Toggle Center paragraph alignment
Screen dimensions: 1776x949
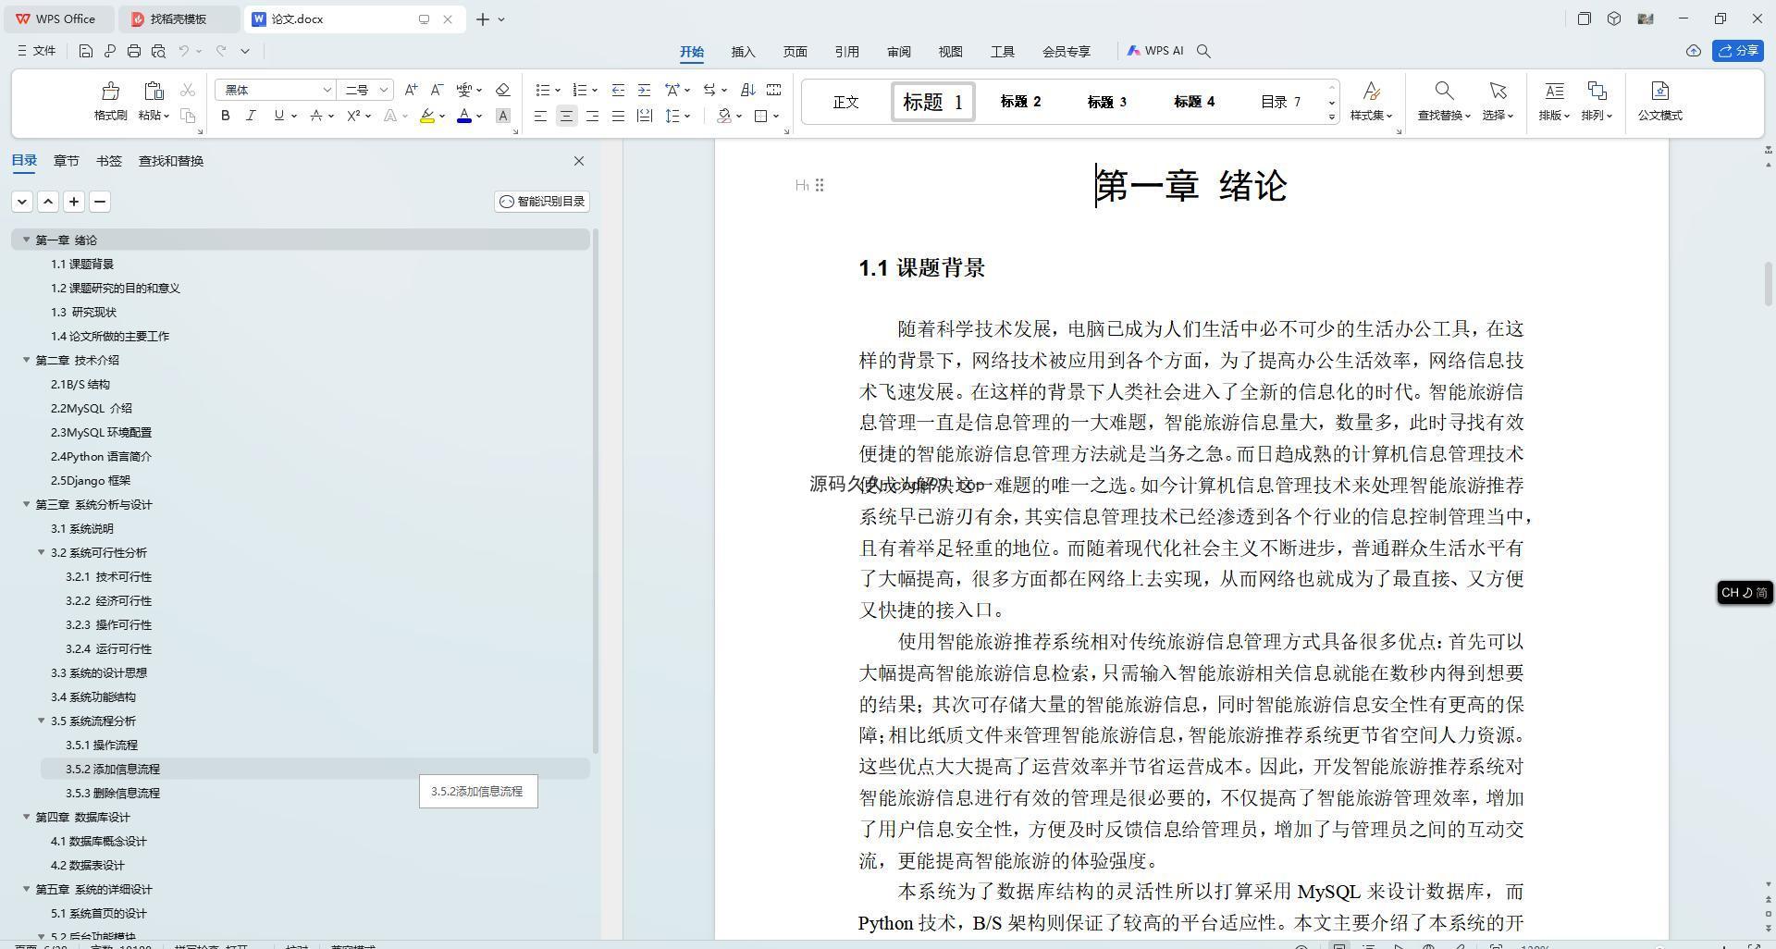[x=566, y=116]
